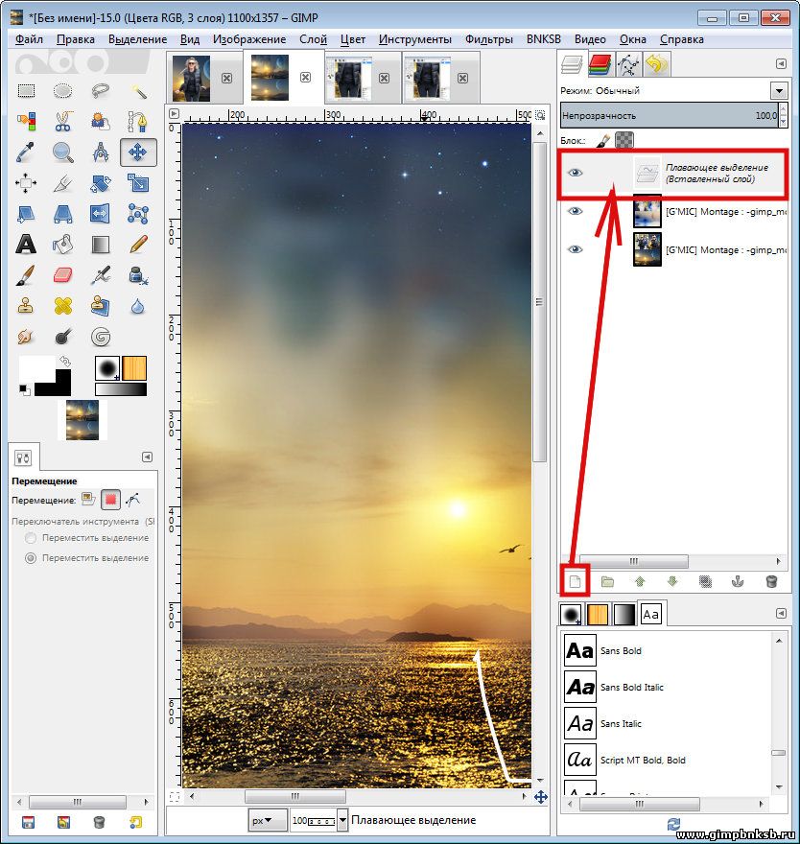The image size is (800, 844).
Task: Close the first image tab
Action: click(227, 78)
